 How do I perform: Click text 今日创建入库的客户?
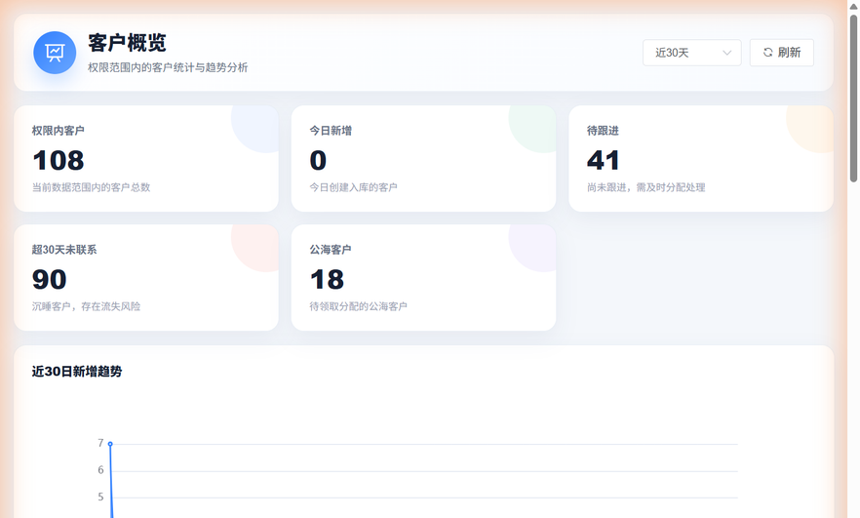[x=353, y=187]
